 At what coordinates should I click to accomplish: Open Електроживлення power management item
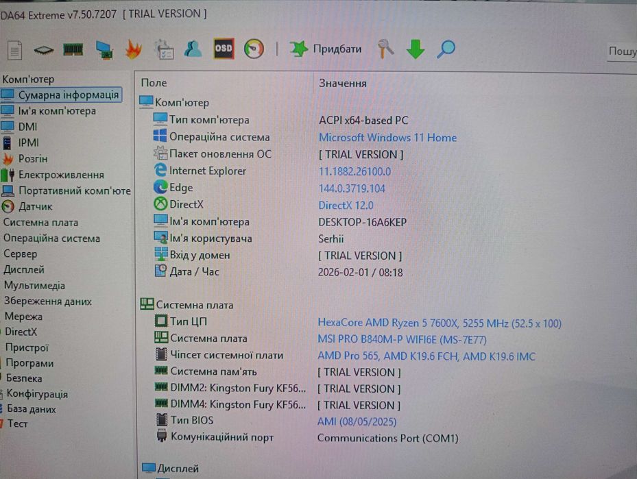click(x=53, y=175)
